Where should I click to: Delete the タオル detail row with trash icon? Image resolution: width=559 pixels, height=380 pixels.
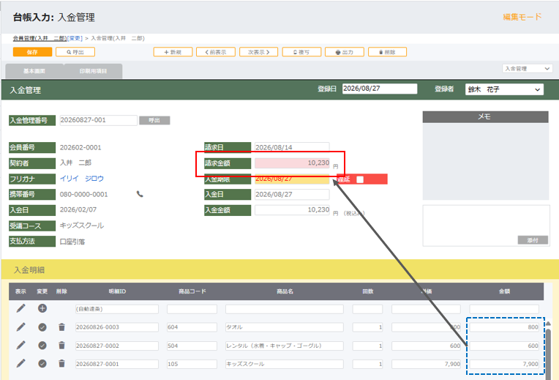61,327
